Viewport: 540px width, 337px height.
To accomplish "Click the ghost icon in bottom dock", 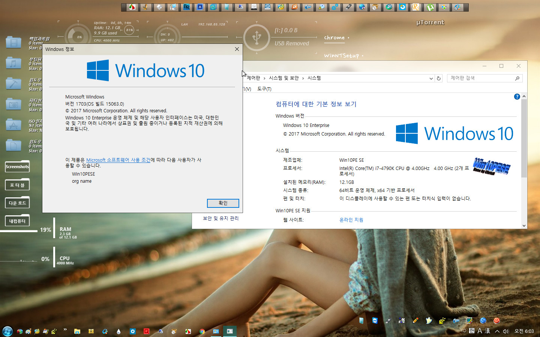I will coord(429,321).
